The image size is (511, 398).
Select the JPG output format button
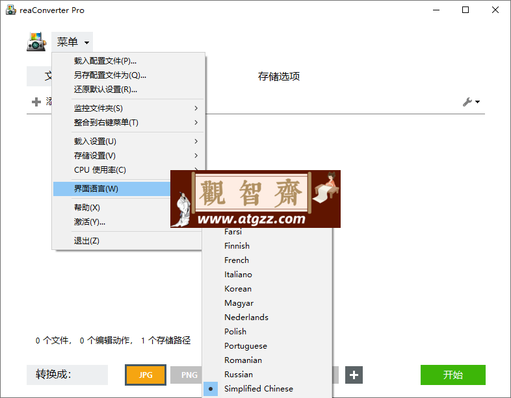click(x=146, y=375)
